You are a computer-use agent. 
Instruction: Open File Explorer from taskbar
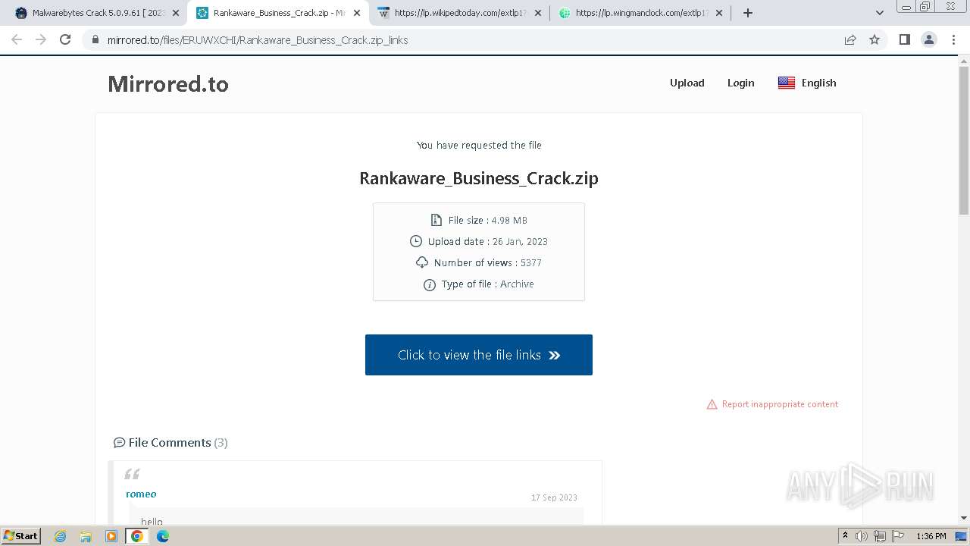86,536
